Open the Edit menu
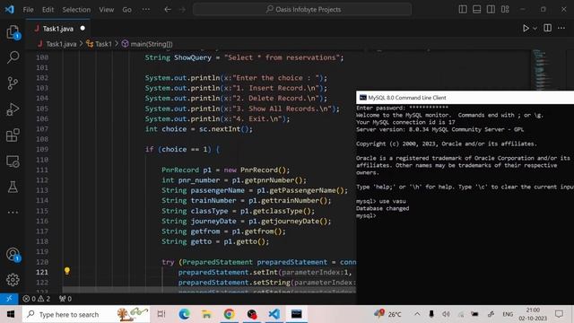The image size is (574, 323). (48, 10)
